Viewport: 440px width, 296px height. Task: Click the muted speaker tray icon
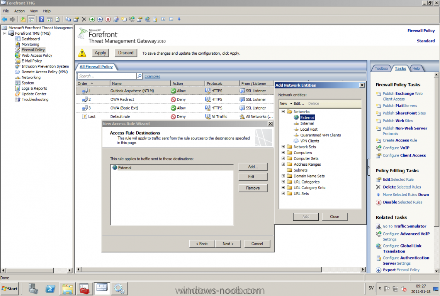(x=404, y=289)
